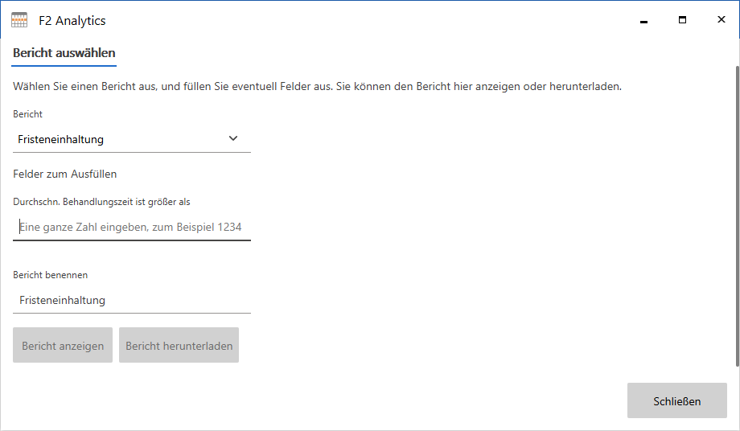Click the Durchschn. Behandlungszeit ist größer als label
Screen dimensions: 740x431
click(101, 202)
